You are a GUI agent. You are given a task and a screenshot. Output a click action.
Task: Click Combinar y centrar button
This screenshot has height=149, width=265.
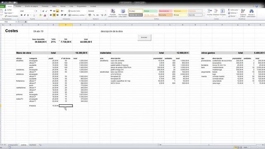(77, 15)
